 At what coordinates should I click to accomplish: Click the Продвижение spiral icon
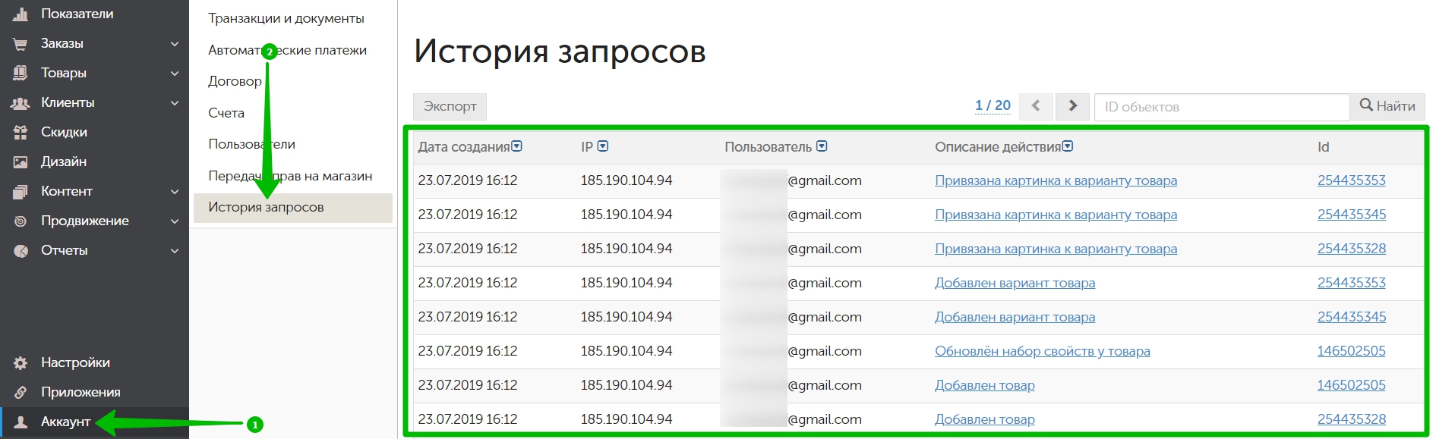(x=21, y=221)
